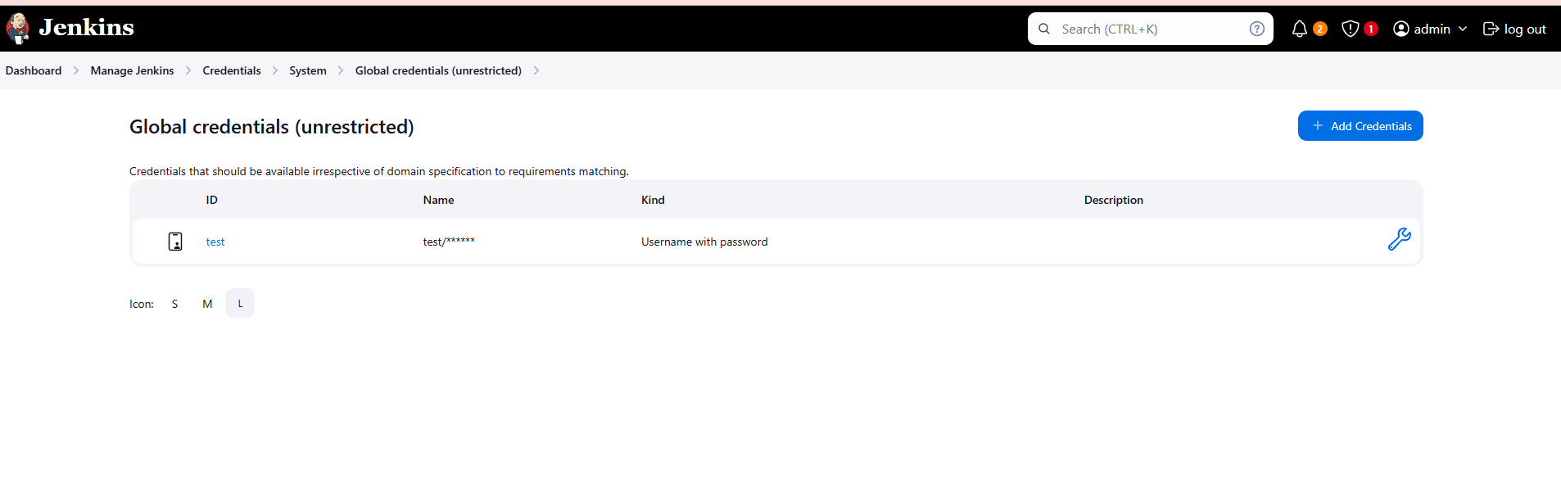Click the log out arrow icon
Viewport: 1561px width, 479px height.
[1491, 29]
